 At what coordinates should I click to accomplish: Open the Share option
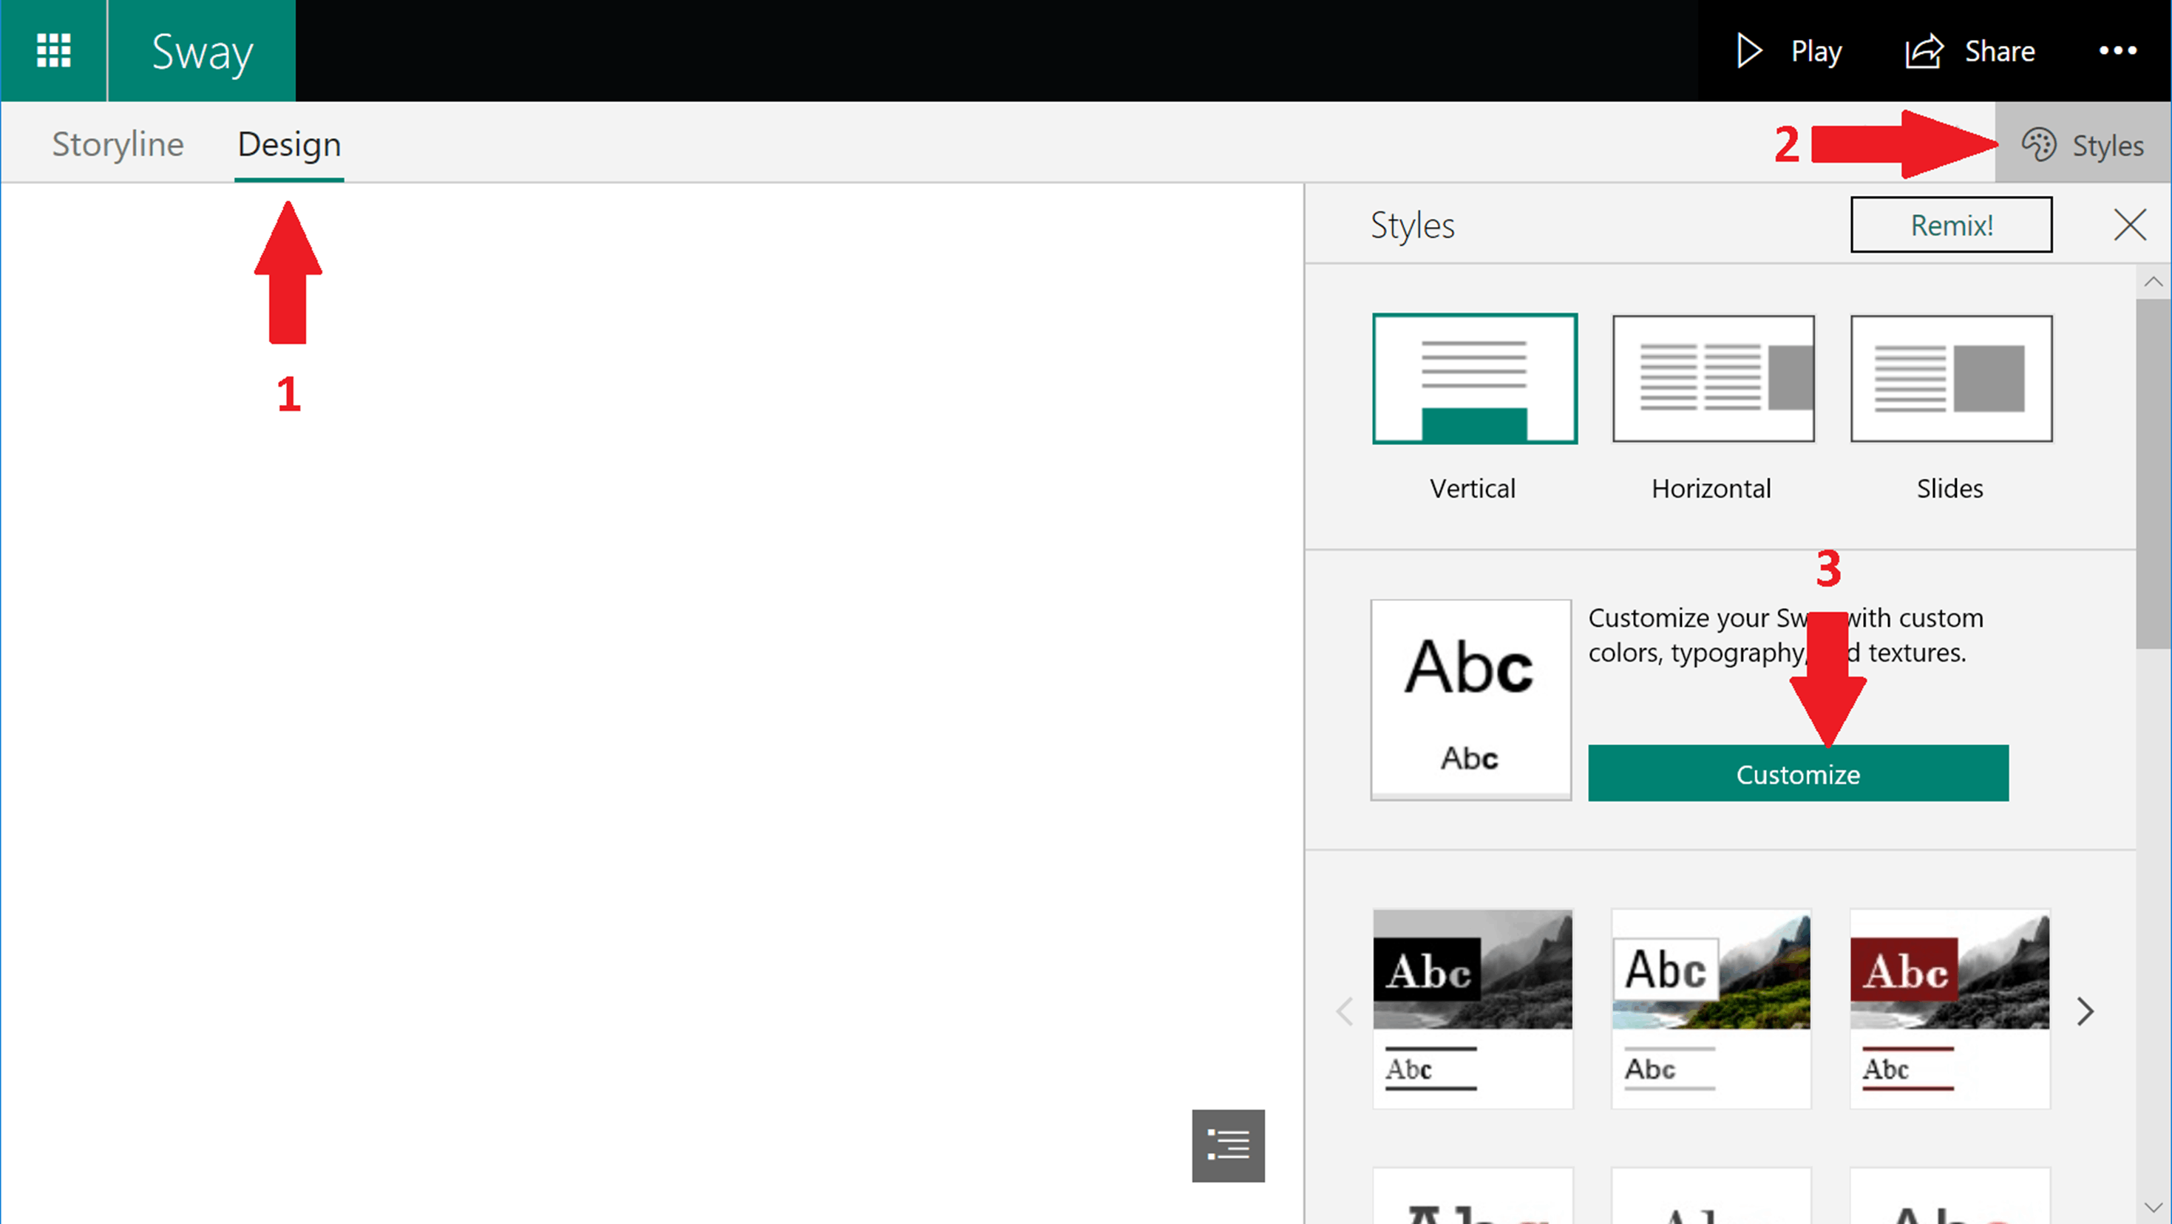(x=1969, y=52)
